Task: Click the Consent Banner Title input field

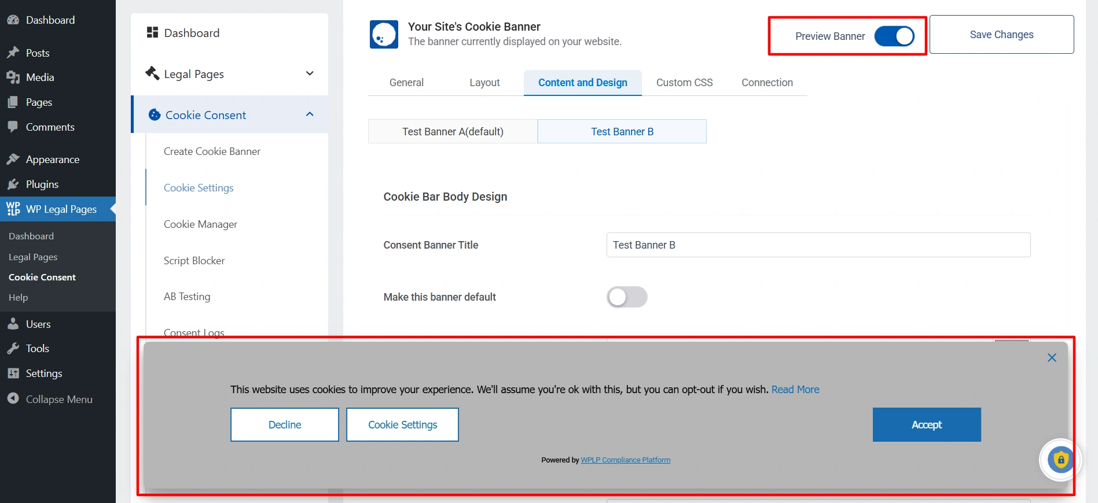Action: tap(818, 245)
